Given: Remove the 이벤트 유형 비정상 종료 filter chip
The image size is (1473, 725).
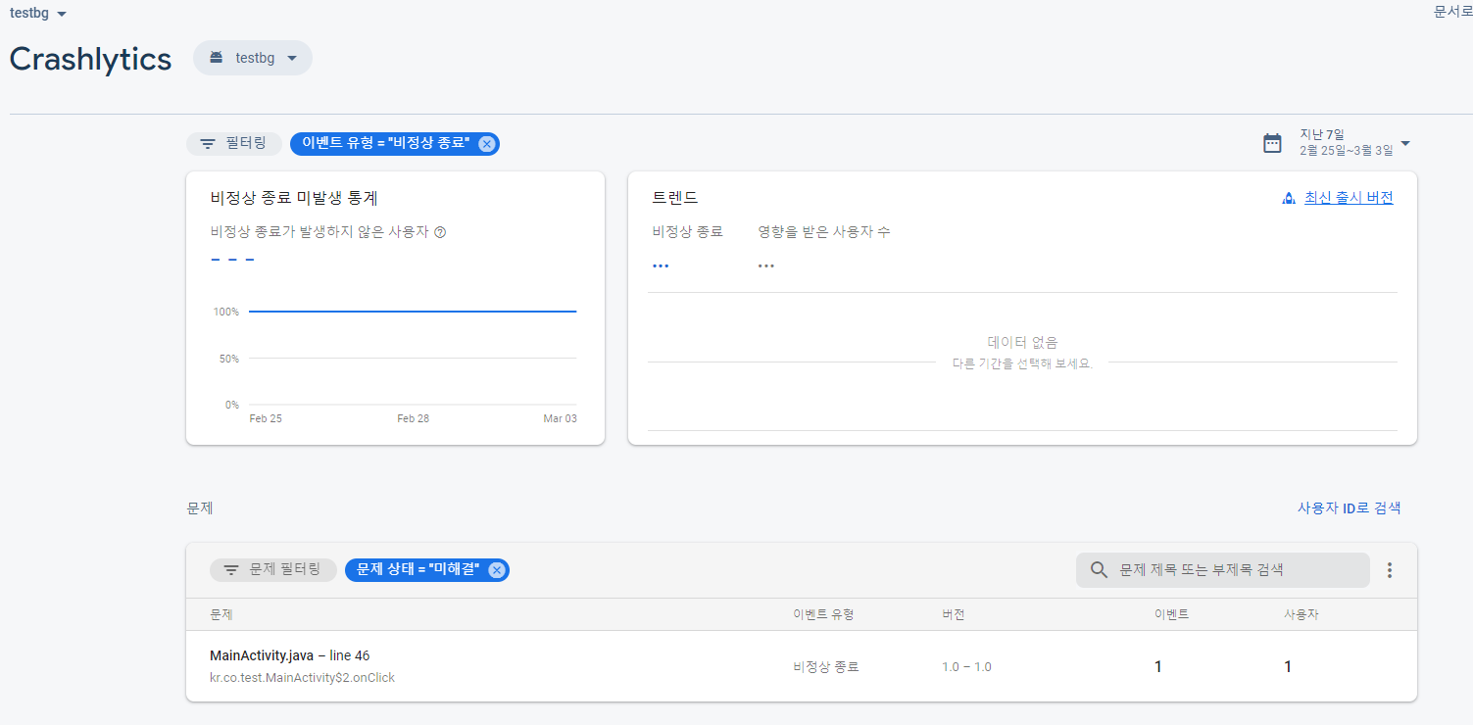Looking at the screenshot, I should pyautogui.click(x=486, y=144).
